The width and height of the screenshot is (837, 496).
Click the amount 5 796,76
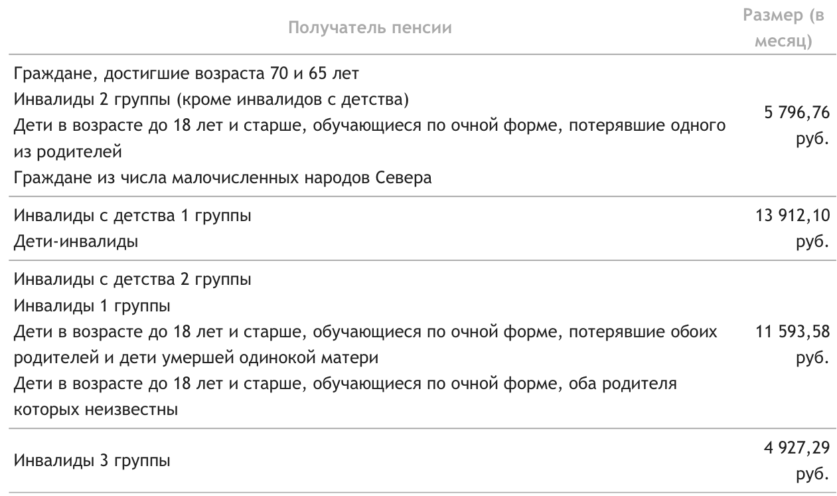(797, 114)
